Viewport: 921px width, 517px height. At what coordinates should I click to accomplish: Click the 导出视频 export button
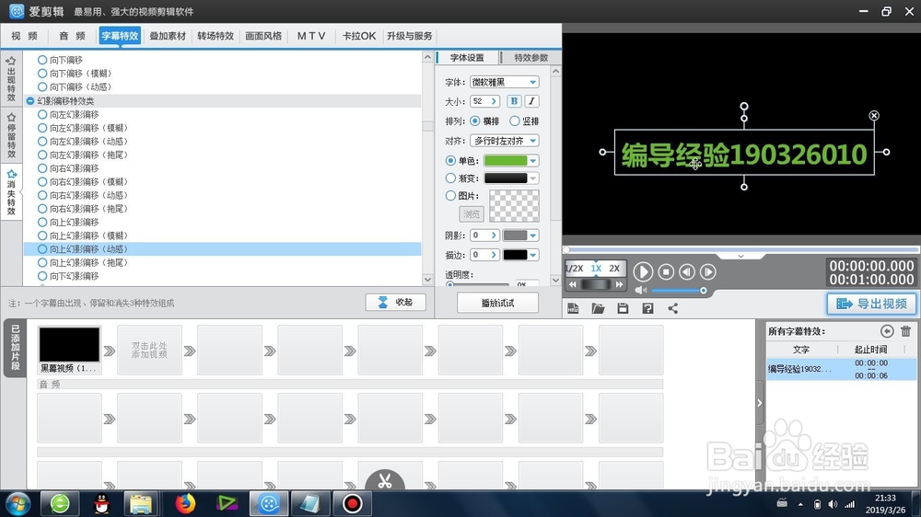click(x=871, y=304)
